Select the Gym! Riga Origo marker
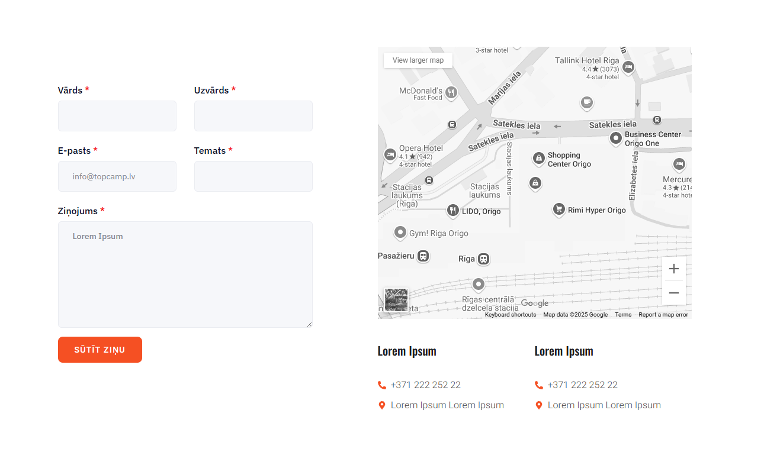The image size is (764, 455). click(x=400, y=233)
